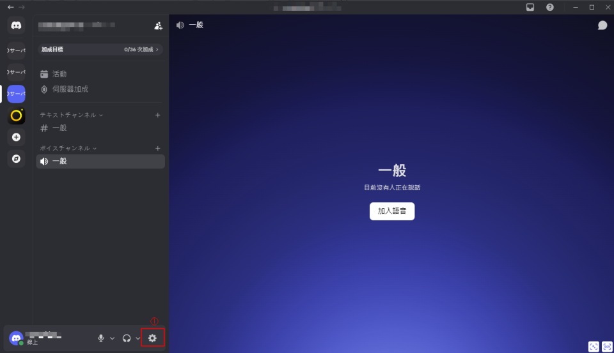Open user settings gear icon
Image resolution: width=614 pixels, height=353 pixels.
[x=152, y=338]
